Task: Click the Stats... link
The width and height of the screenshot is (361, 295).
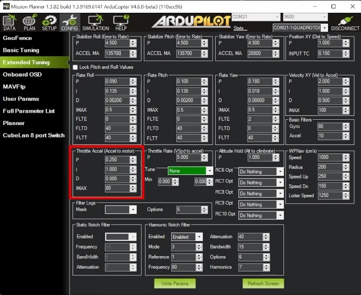Action: click(240, 28)
